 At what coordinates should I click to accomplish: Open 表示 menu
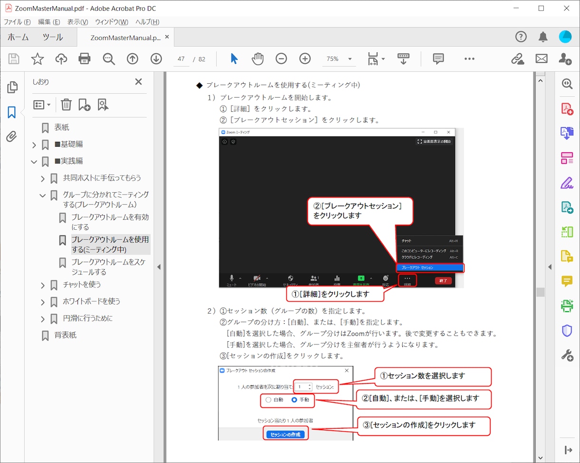(77, 22)
